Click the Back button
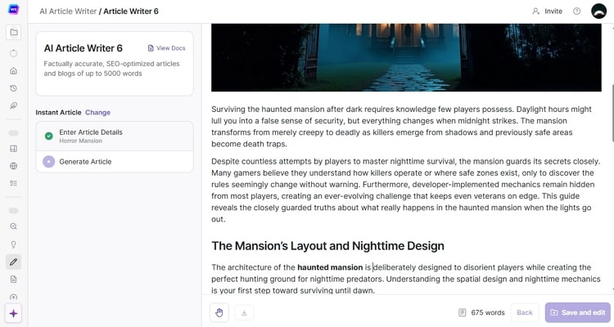This screenshot has height=327, width=614. coord(524,312)
